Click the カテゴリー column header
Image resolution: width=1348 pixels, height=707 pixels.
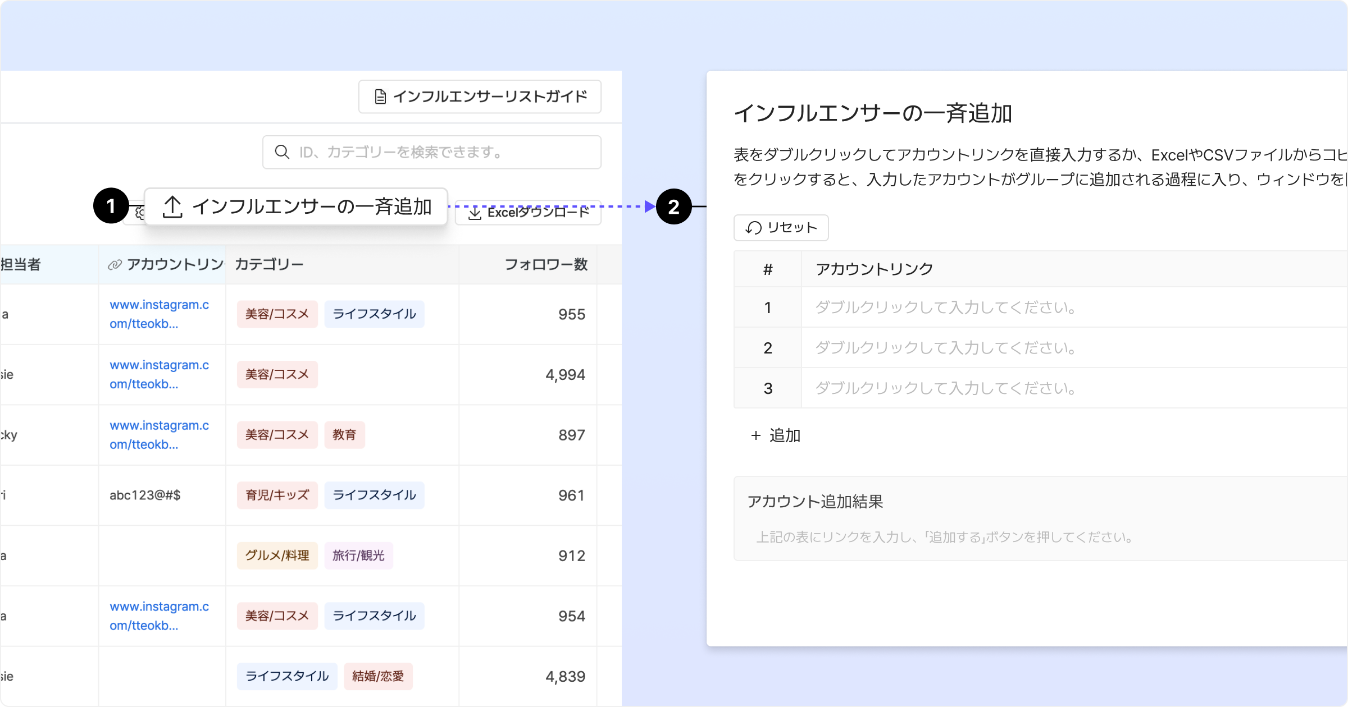tap(269, 265)
